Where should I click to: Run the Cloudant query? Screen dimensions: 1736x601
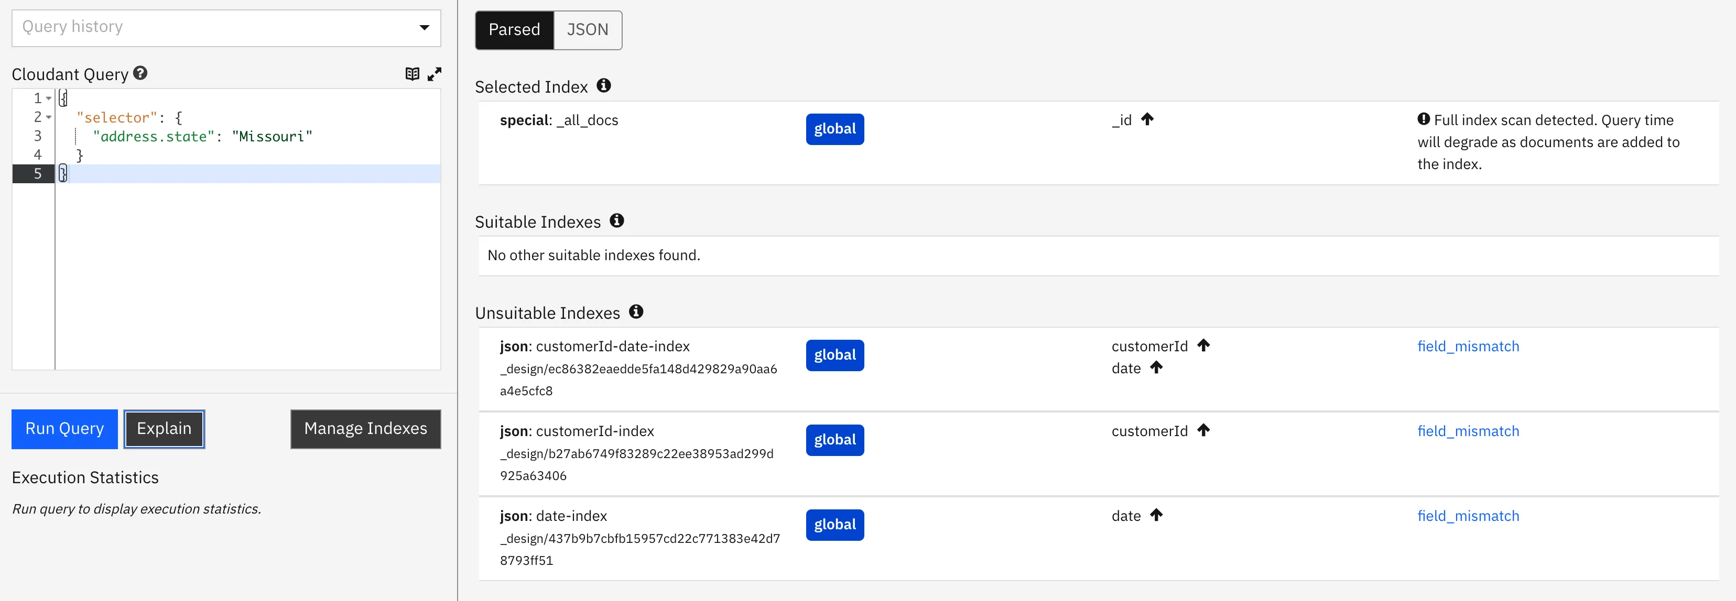64,429
